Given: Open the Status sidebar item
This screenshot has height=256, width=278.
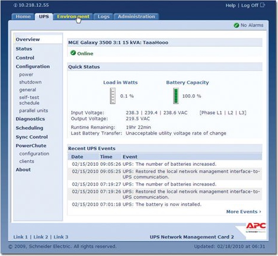Looking at the screenshot, I should 24,49.
